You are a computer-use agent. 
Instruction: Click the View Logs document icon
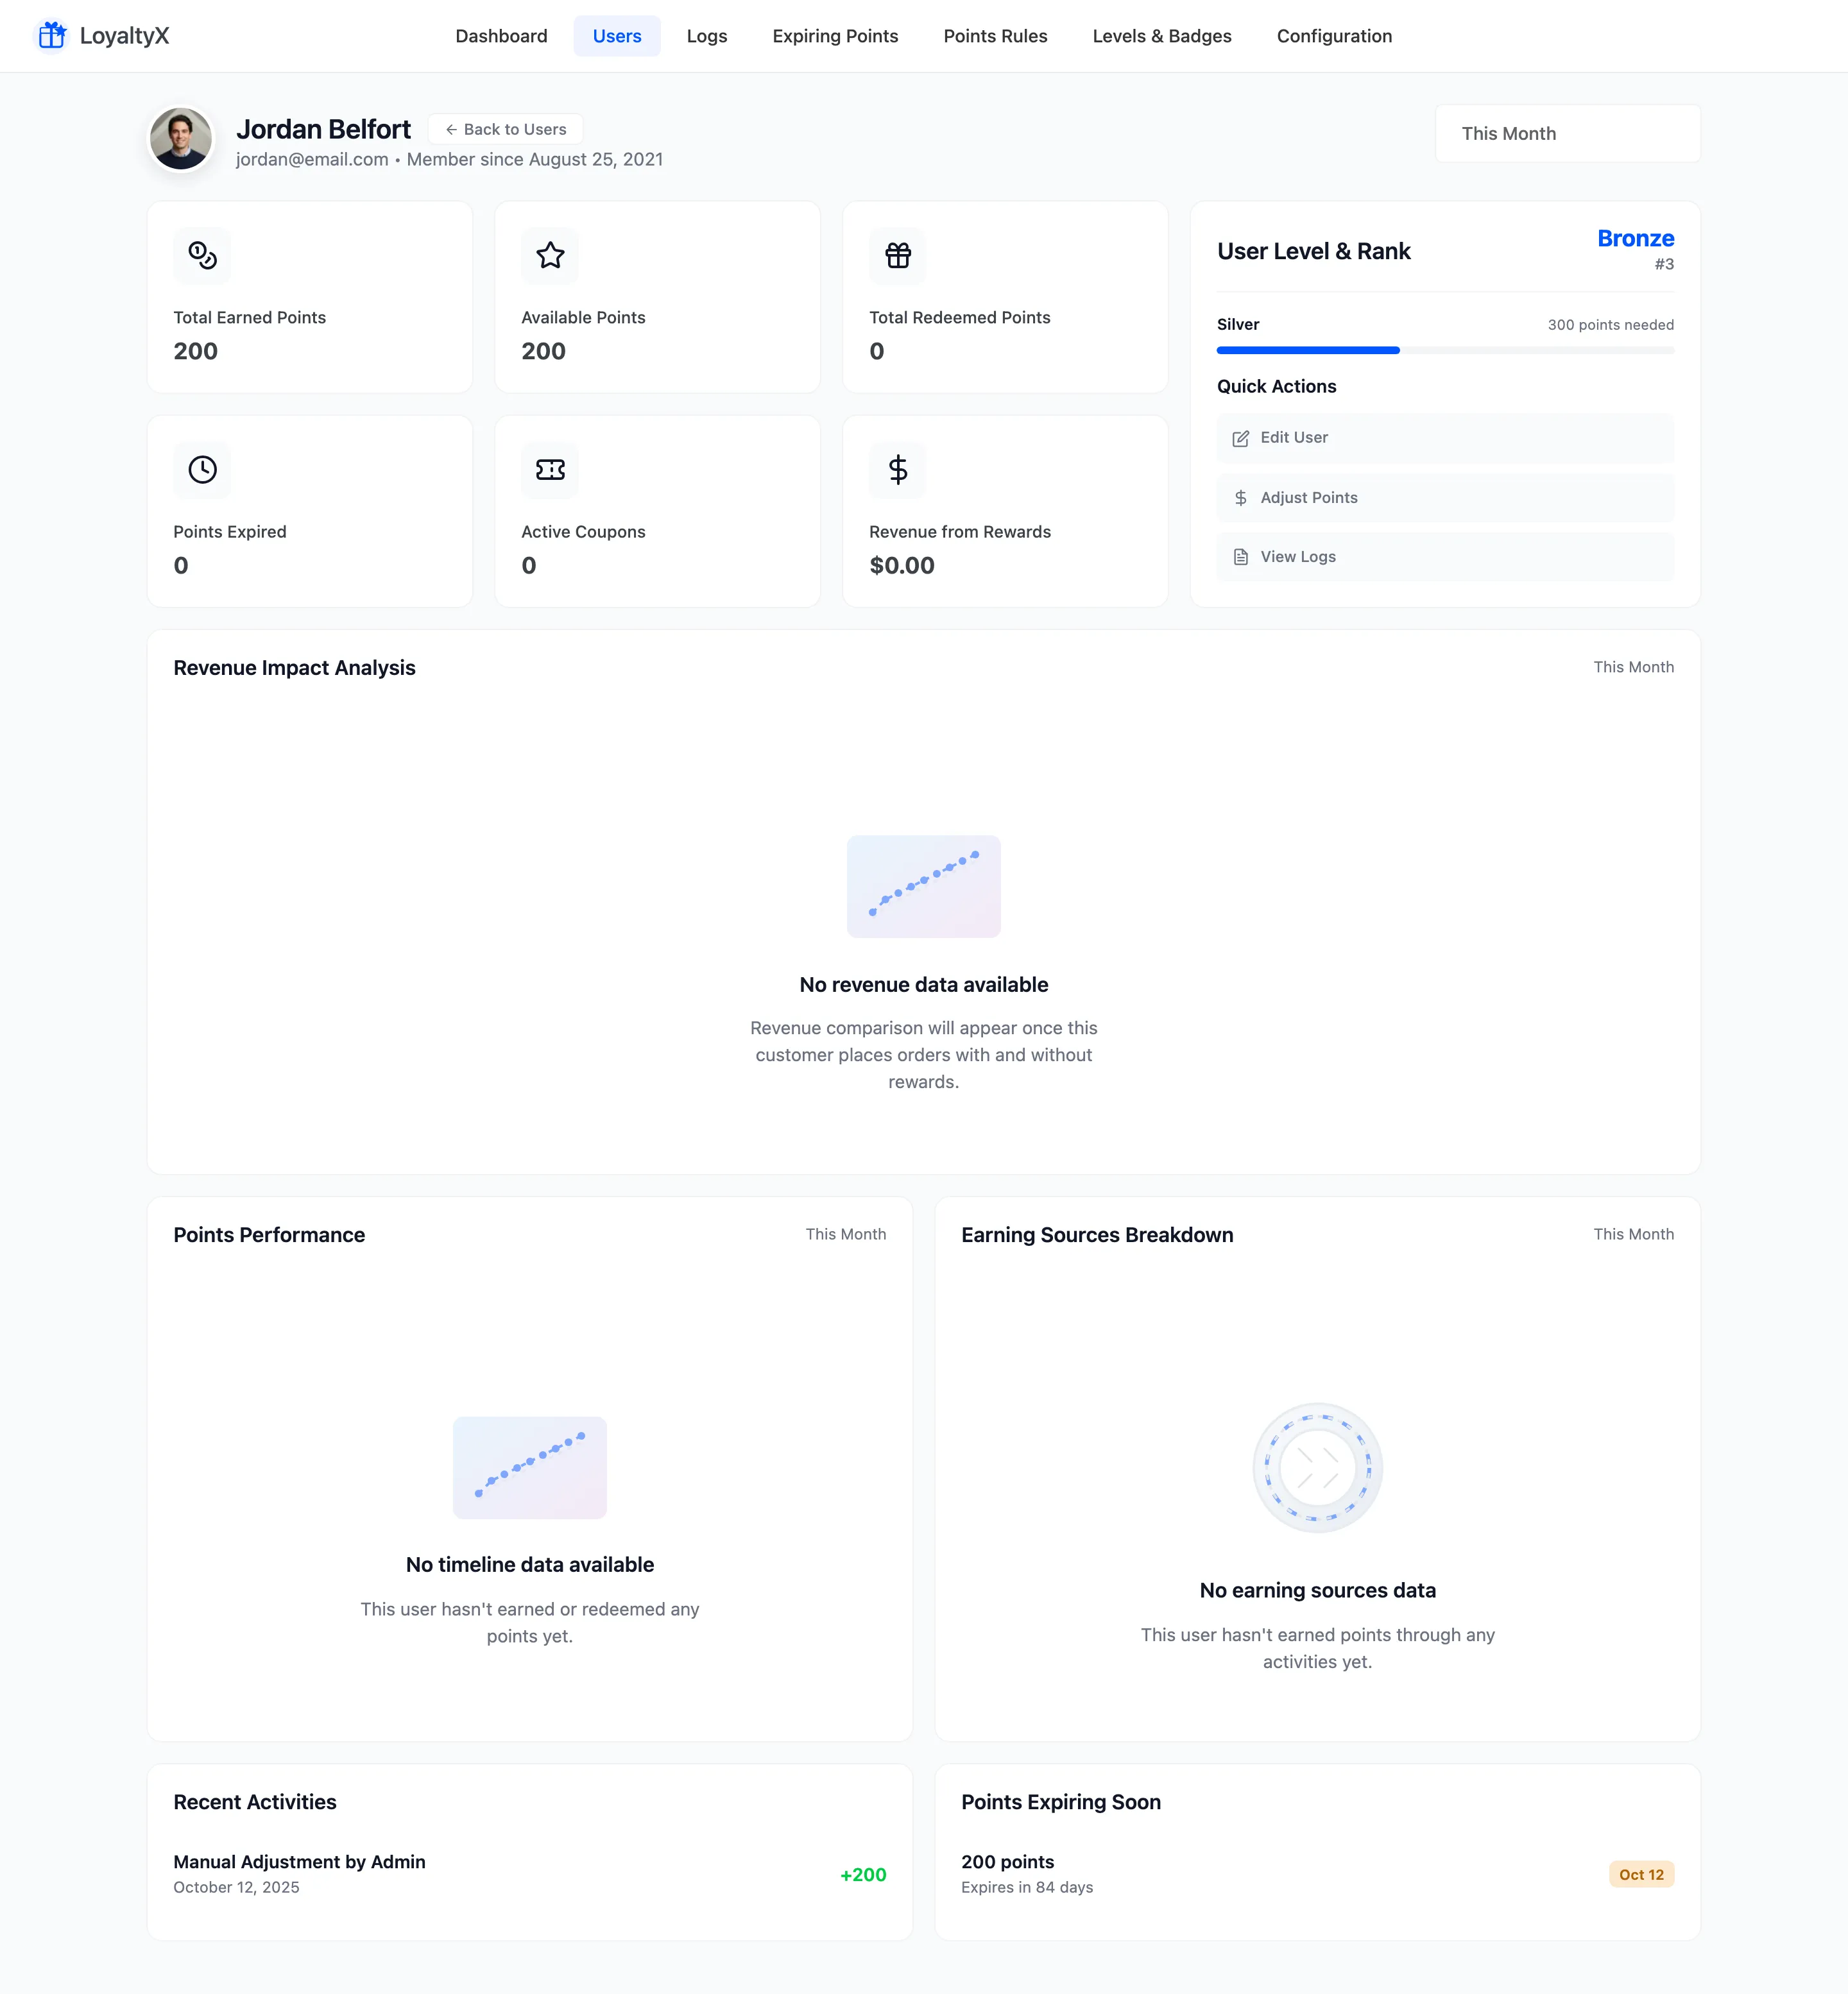click(x=1240, y=557)
